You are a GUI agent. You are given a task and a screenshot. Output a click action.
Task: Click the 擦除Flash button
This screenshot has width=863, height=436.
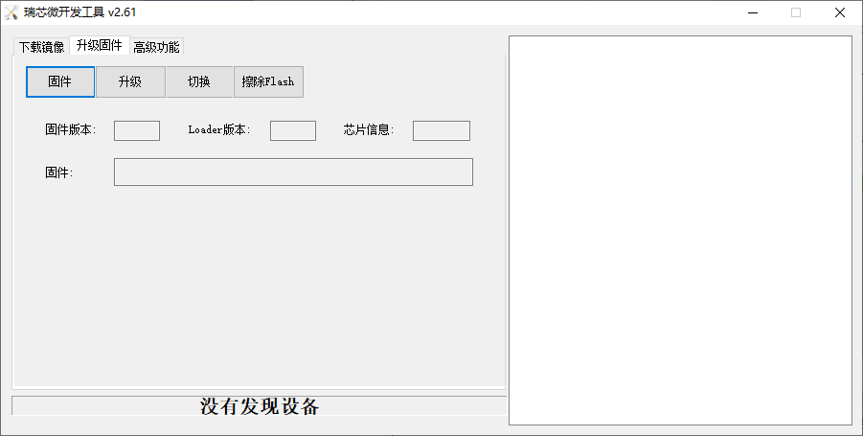tap(268, 82)
